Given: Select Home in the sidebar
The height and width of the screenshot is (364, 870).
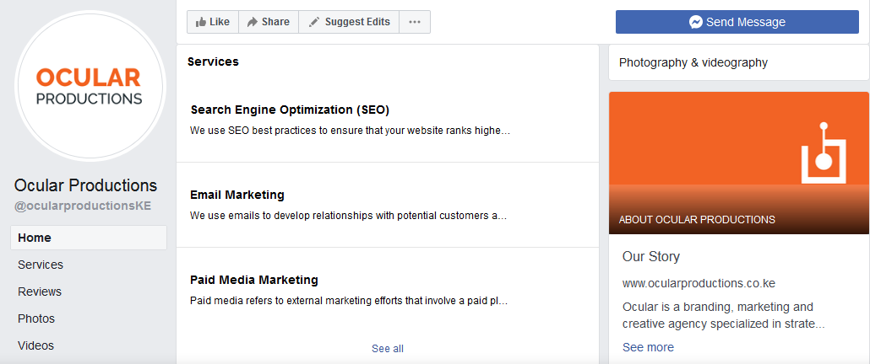Looking at the screenshot, I should [89, 238].
